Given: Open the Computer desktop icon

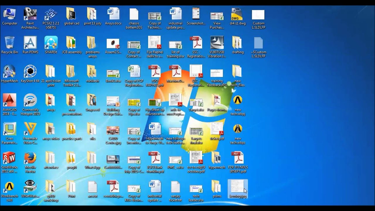Looking at the screenshot, I should (x=9, y=16).
